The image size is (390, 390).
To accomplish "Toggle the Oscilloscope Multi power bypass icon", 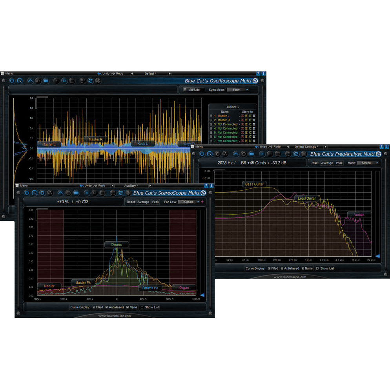I will point(12,81).
